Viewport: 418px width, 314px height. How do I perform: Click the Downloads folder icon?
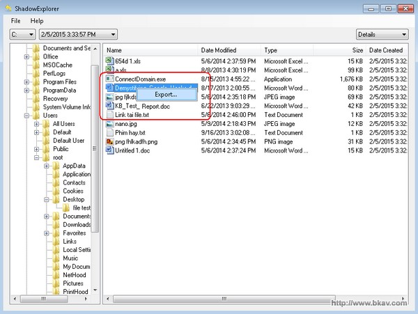tap(56, 225)
